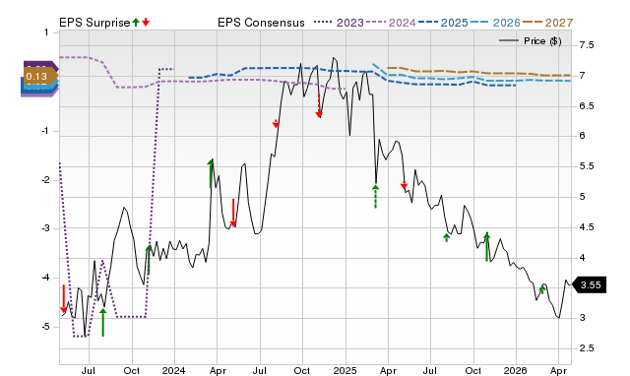Screen dimensions: 630x376
Task: Select the green dashed arrow near March 2025
Action: pyautogui.click(x=375, y=197)
